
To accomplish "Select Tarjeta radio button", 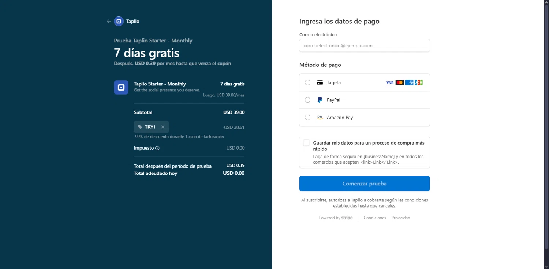I will (x=307, y=82).
